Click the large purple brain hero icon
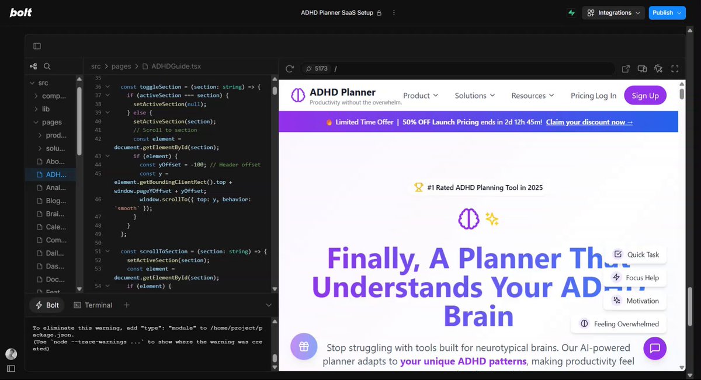 (469, 219)
